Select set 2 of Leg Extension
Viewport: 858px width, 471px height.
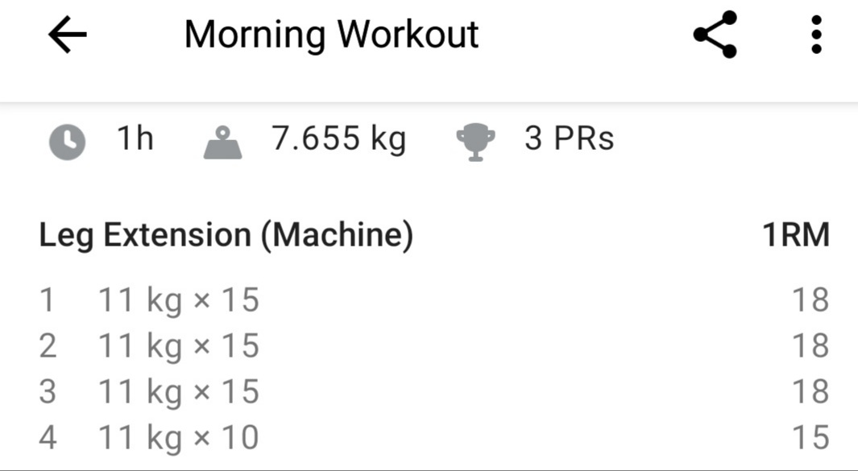178,346
